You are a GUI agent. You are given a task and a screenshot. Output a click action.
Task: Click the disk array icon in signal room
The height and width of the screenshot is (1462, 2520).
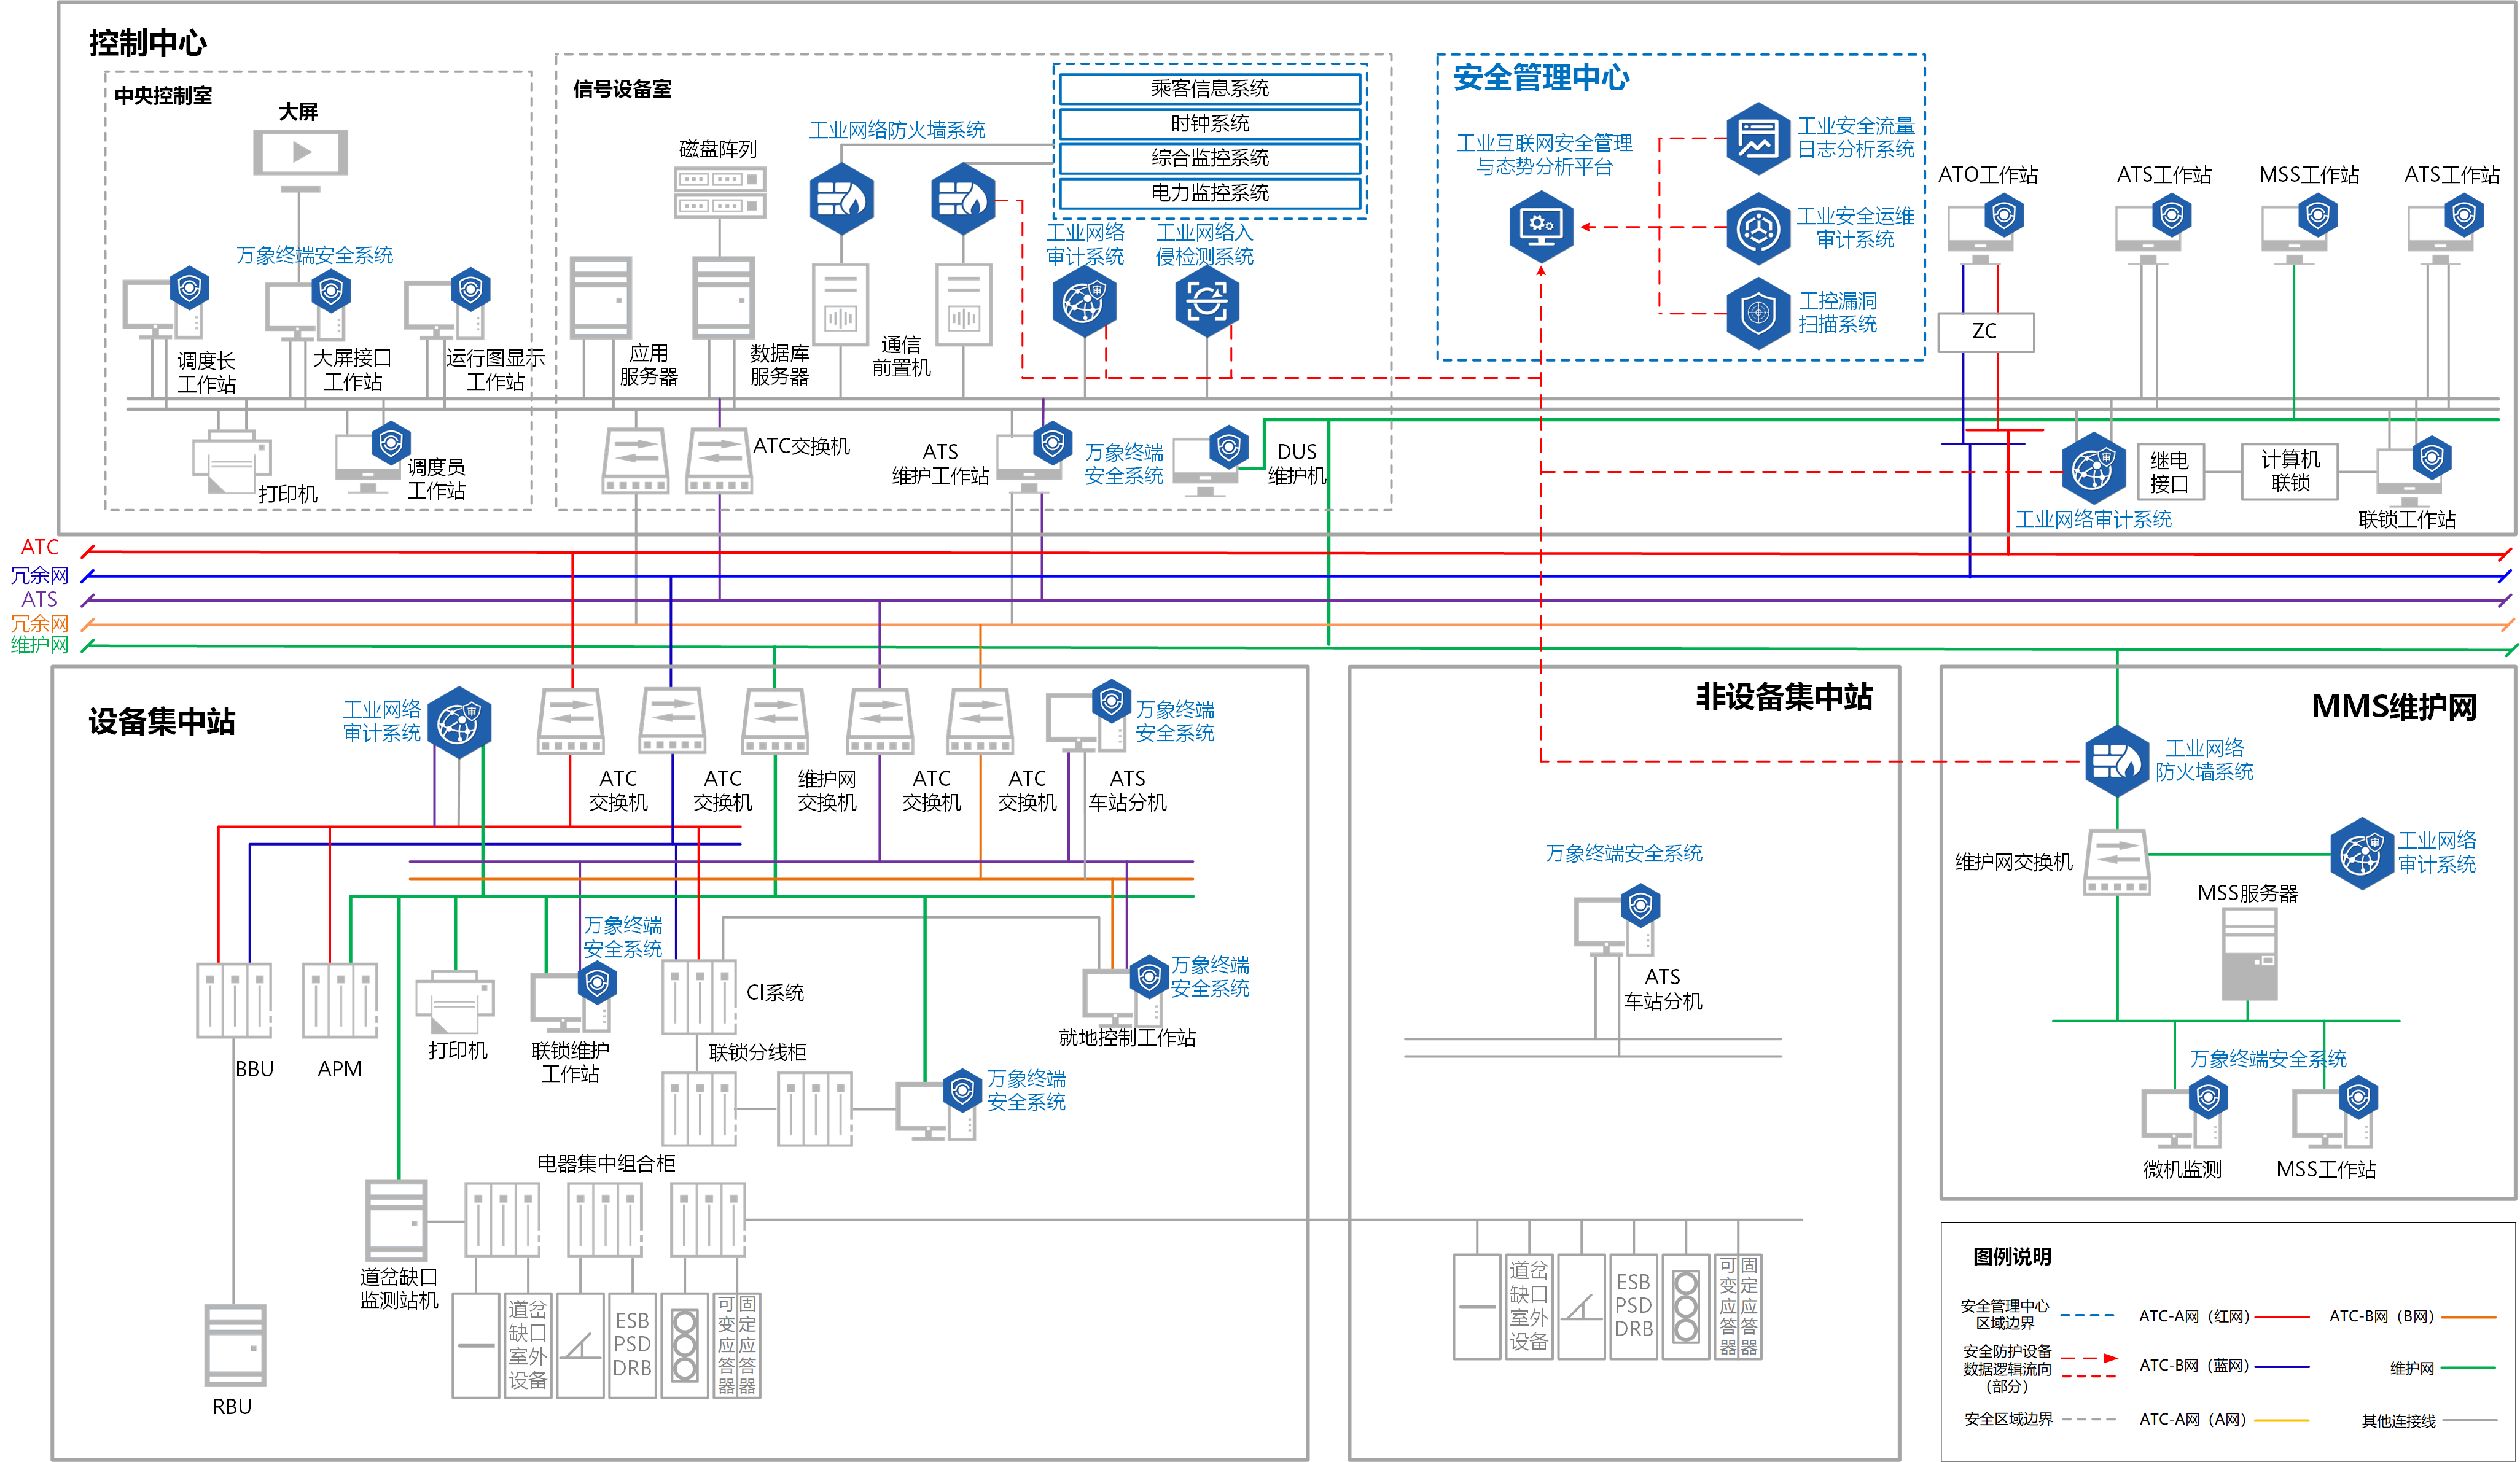pyautogui.click(x=720, y=192)
